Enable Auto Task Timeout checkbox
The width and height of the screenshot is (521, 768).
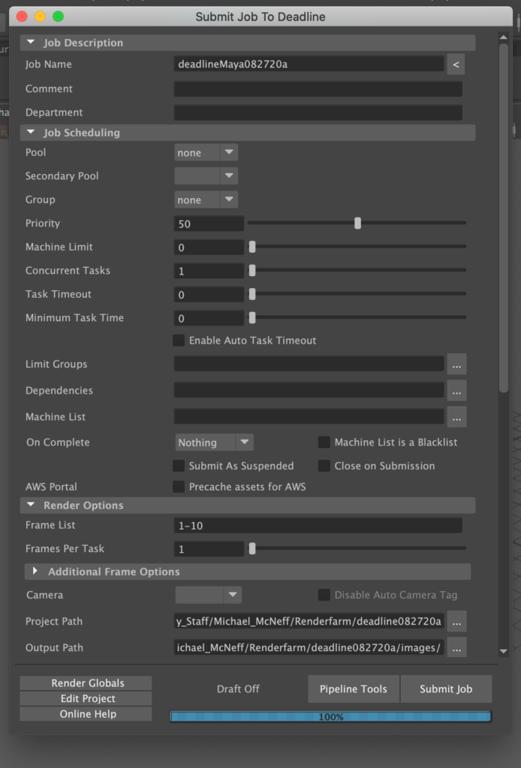tap(179, 340)
